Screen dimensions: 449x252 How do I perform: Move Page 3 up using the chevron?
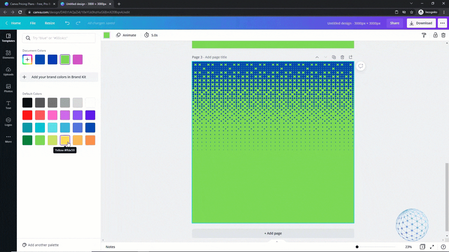tap(317, 57)
